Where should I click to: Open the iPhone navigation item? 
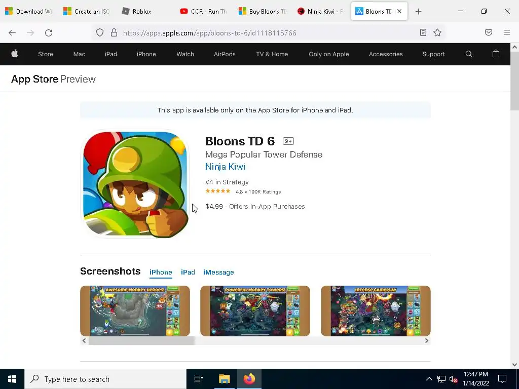146,54
